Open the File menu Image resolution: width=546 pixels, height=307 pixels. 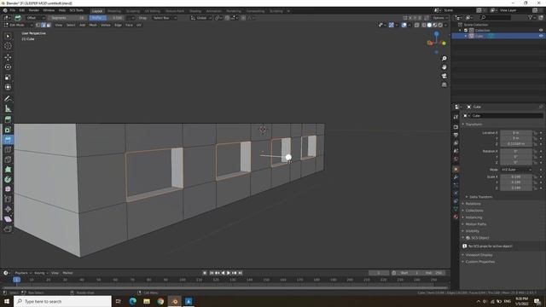click(13, 10)
